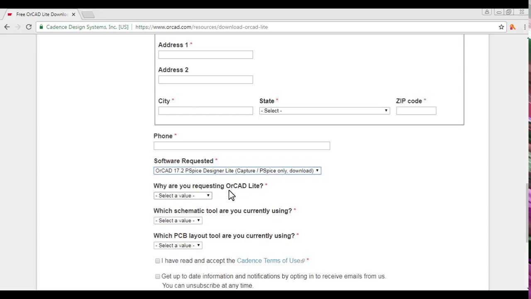Open a new browser tab
The image size is (531, 299).
click(88, 15)
